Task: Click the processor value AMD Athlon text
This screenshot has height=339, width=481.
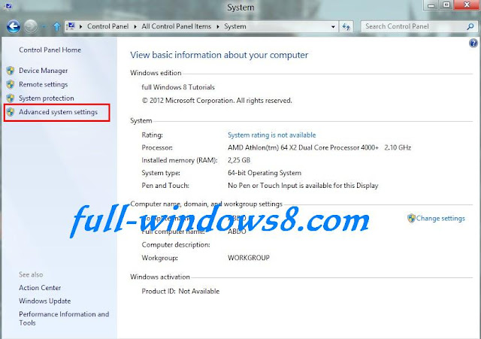Action: click(319, 147)
